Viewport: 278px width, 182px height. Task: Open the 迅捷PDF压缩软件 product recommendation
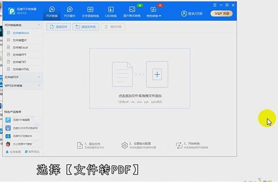(x=23, y=136)
